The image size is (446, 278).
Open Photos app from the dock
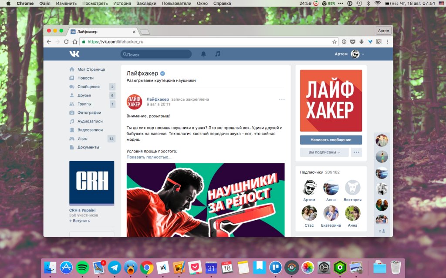coord(307,268)
